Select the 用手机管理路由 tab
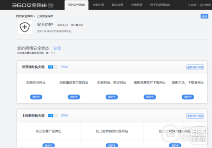This screenshot has height=148, width=212. click(x=160, y=5)
